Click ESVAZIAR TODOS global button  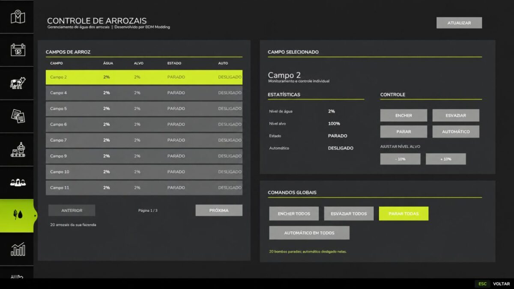tap(349, 214)
